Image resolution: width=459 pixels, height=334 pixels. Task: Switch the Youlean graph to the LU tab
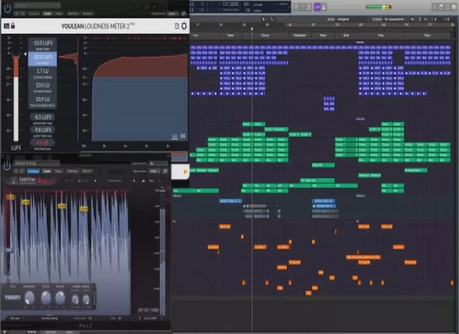(x=175, y=136)
